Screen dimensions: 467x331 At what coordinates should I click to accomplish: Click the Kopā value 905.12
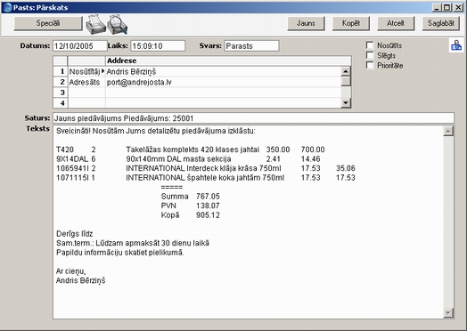pos(208,215)
